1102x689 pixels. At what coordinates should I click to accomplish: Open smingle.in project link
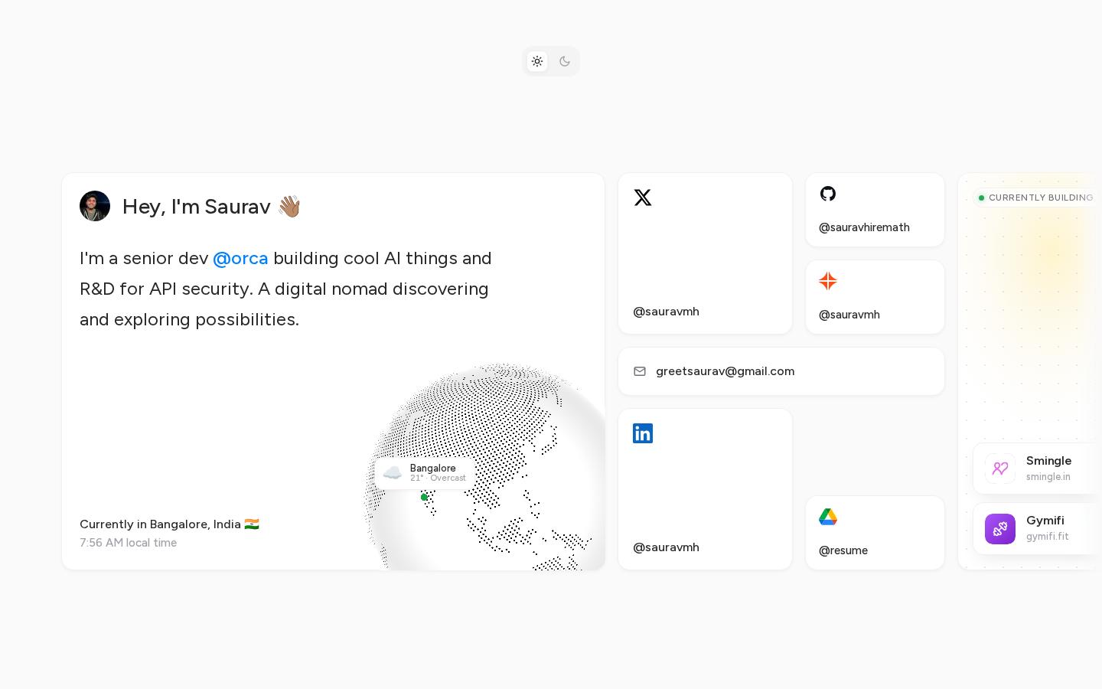click(x=1048, y=477)
